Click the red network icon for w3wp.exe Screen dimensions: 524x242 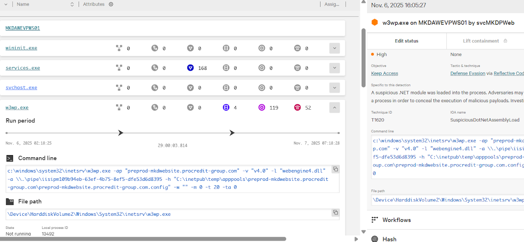[x=297, y=107]
